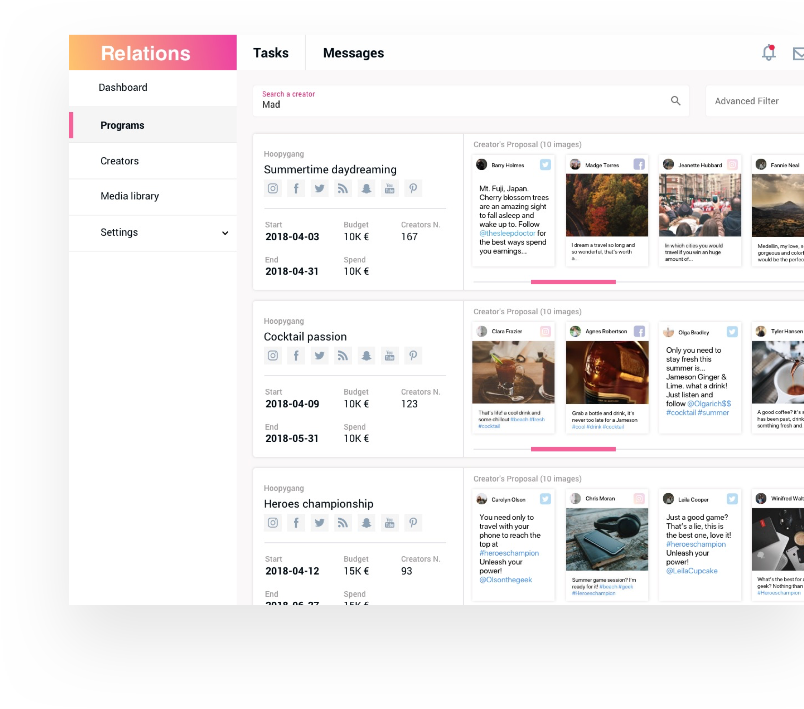Click Snapchat icon under Summertime daydreaming
Viewport: 804px width, 709px height.
pos(366,189)
